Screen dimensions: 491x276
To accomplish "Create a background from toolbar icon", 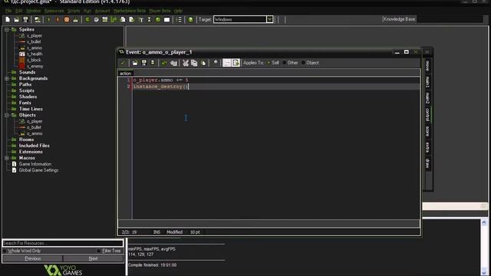I will point(105,19).
